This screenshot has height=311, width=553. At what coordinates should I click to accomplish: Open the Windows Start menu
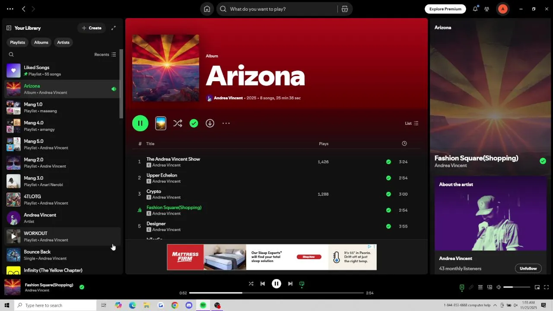click(7, 305)
